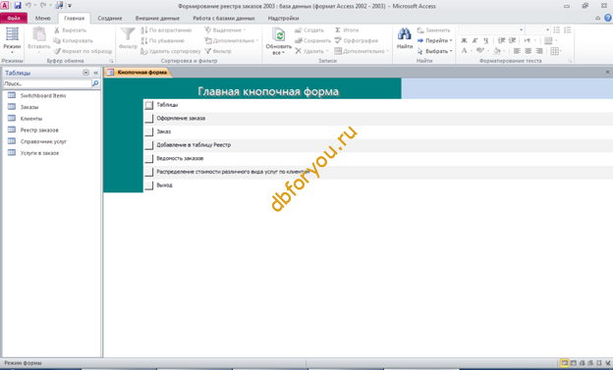Click the Выход switchboard square
Screen dimensions: 613x370
[149, 185]
